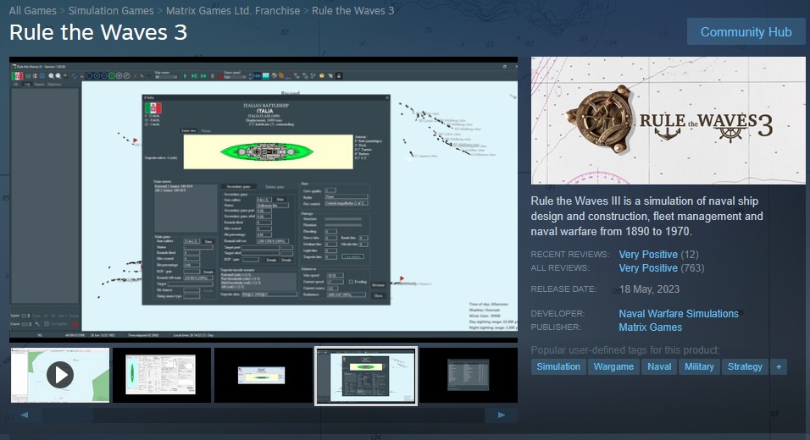Click the 'DEVELOPER:' label
The image size is (810, 440).
tap(558, 314)
